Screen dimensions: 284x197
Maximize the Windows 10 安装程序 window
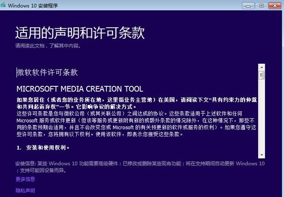(261, 6)
